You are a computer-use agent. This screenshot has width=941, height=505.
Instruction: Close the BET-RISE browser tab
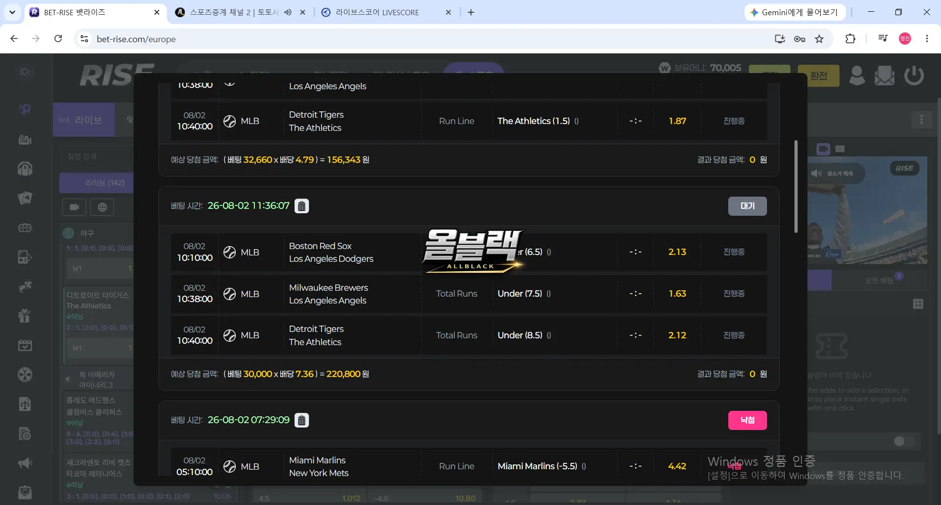pos(157,12)
